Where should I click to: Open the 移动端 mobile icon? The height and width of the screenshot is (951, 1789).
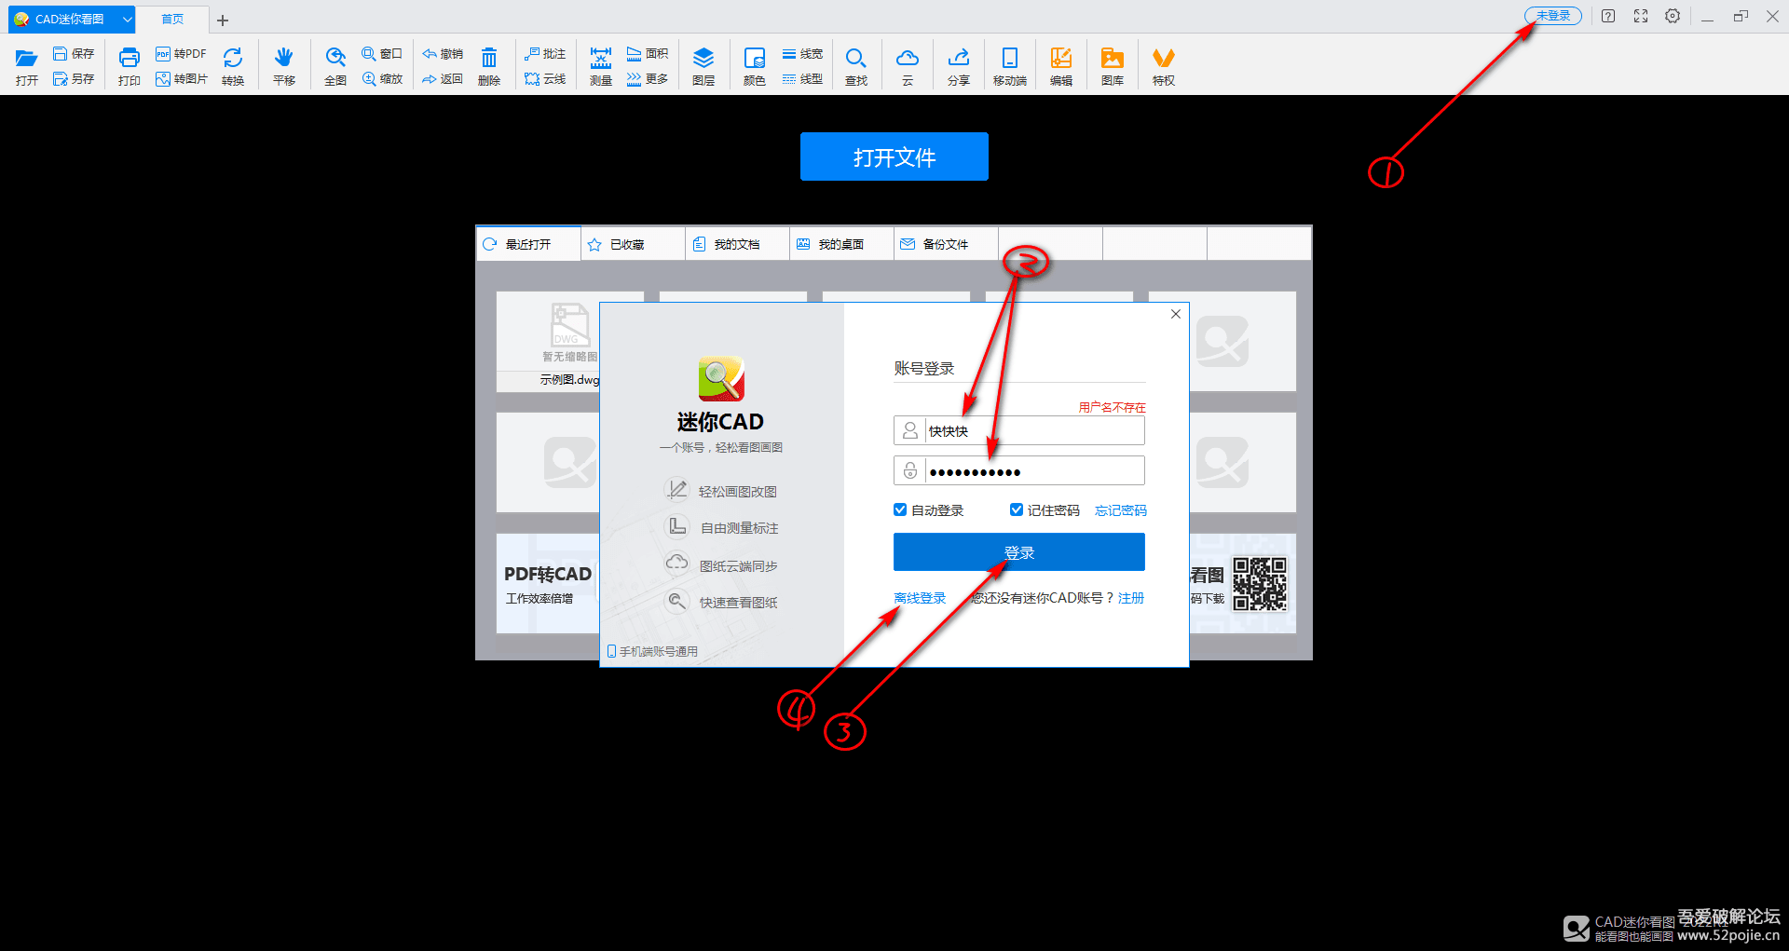tap(1010, 66)
